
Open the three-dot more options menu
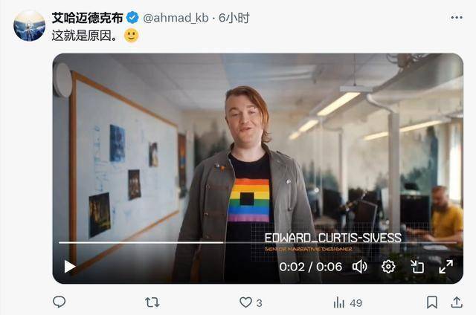(457, 18)
